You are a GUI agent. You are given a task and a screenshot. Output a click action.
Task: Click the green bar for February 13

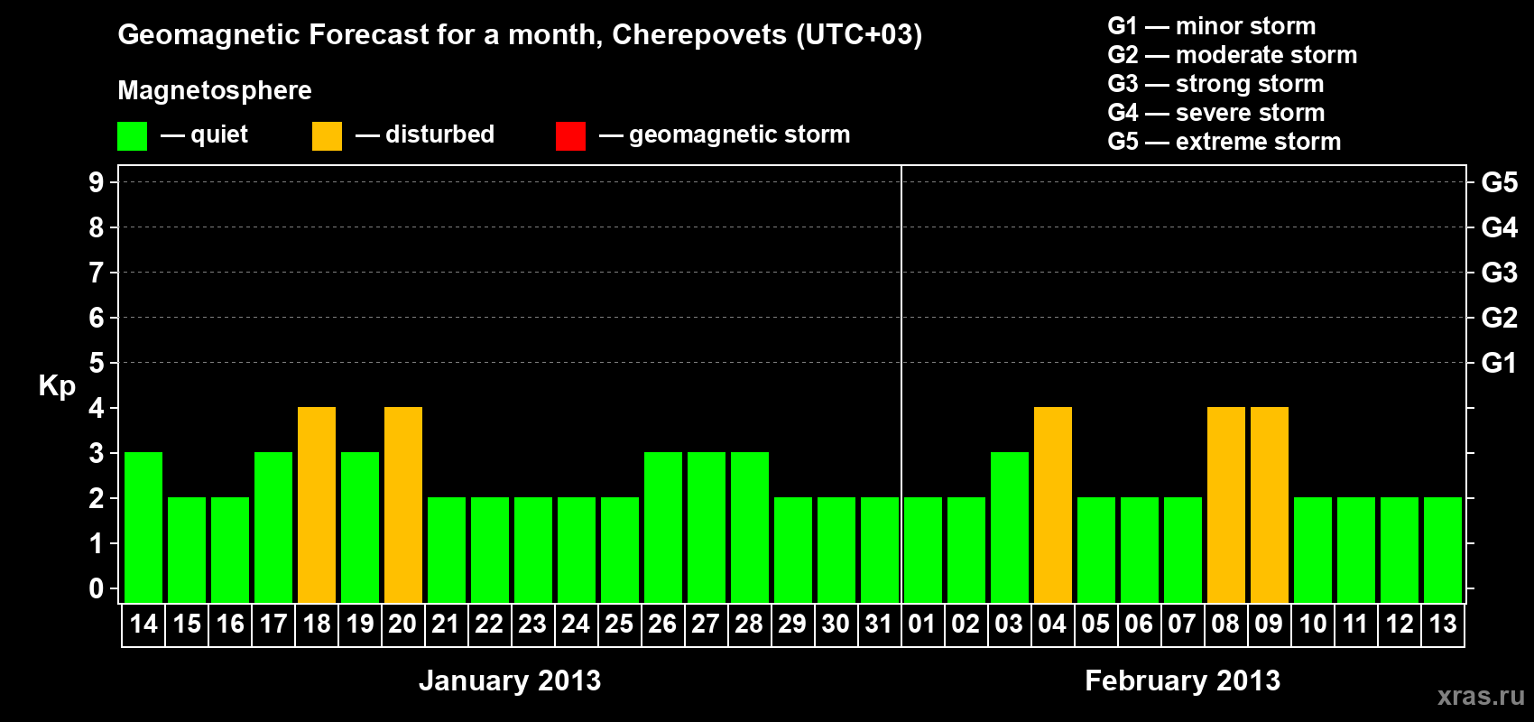click(1443, 550)
